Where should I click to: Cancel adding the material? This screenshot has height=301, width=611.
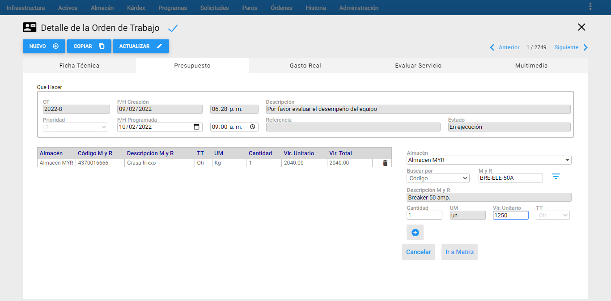[x=418, y=252]
